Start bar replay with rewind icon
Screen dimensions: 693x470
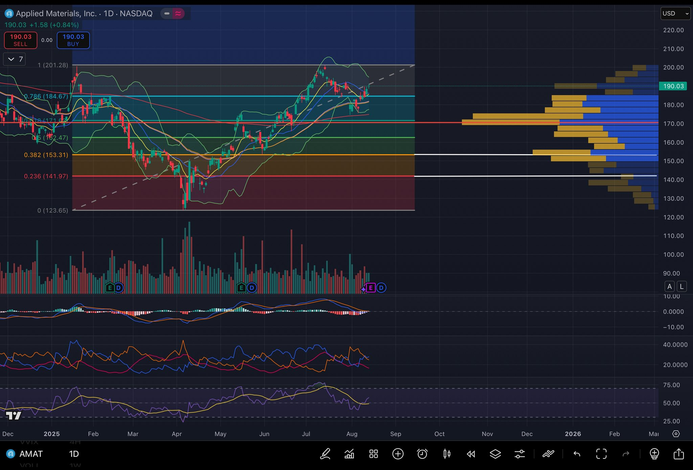[471, 454]
